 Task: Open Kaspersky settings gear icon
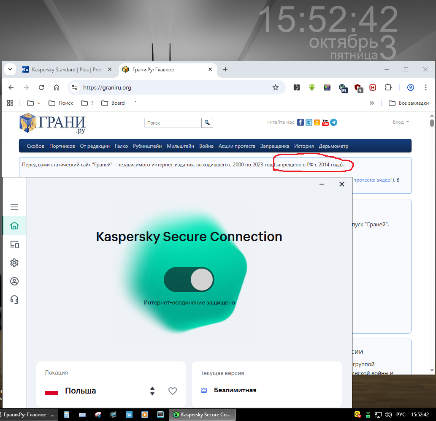(14, 263)
